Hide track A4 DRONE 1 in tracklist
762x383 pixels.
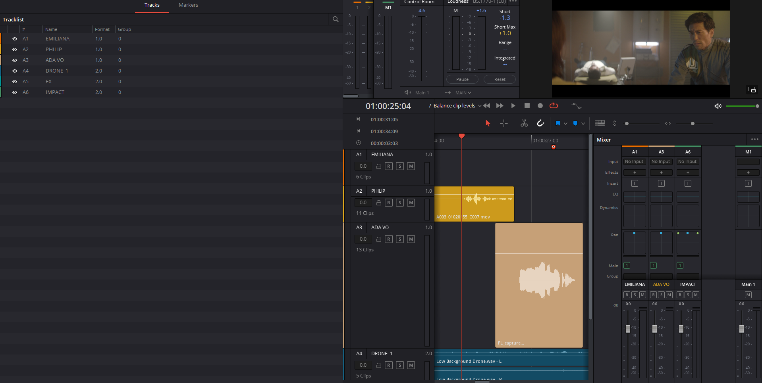click(15, 71)
